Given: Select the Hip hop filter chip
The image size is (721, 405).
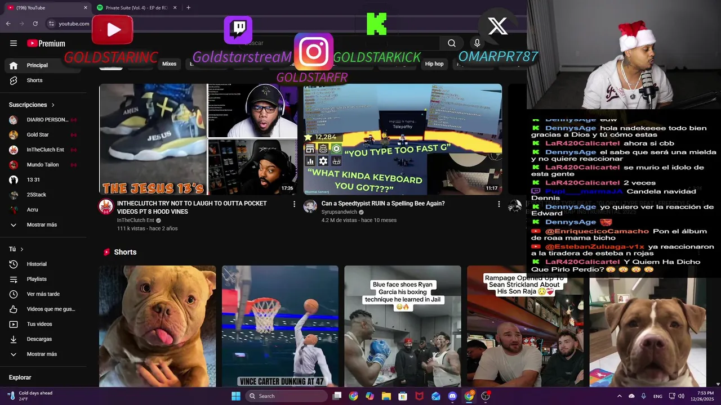Looking at the screenshot, I should tap(434, 64).
